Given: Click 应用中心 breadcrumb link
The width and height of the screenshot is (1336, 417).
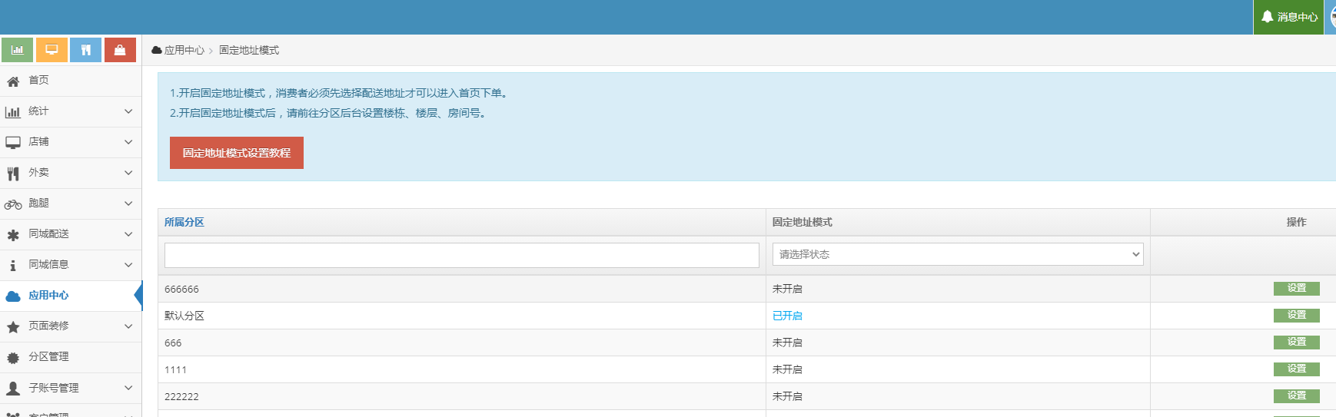Looking at the screenshot, I should (184, 50).
